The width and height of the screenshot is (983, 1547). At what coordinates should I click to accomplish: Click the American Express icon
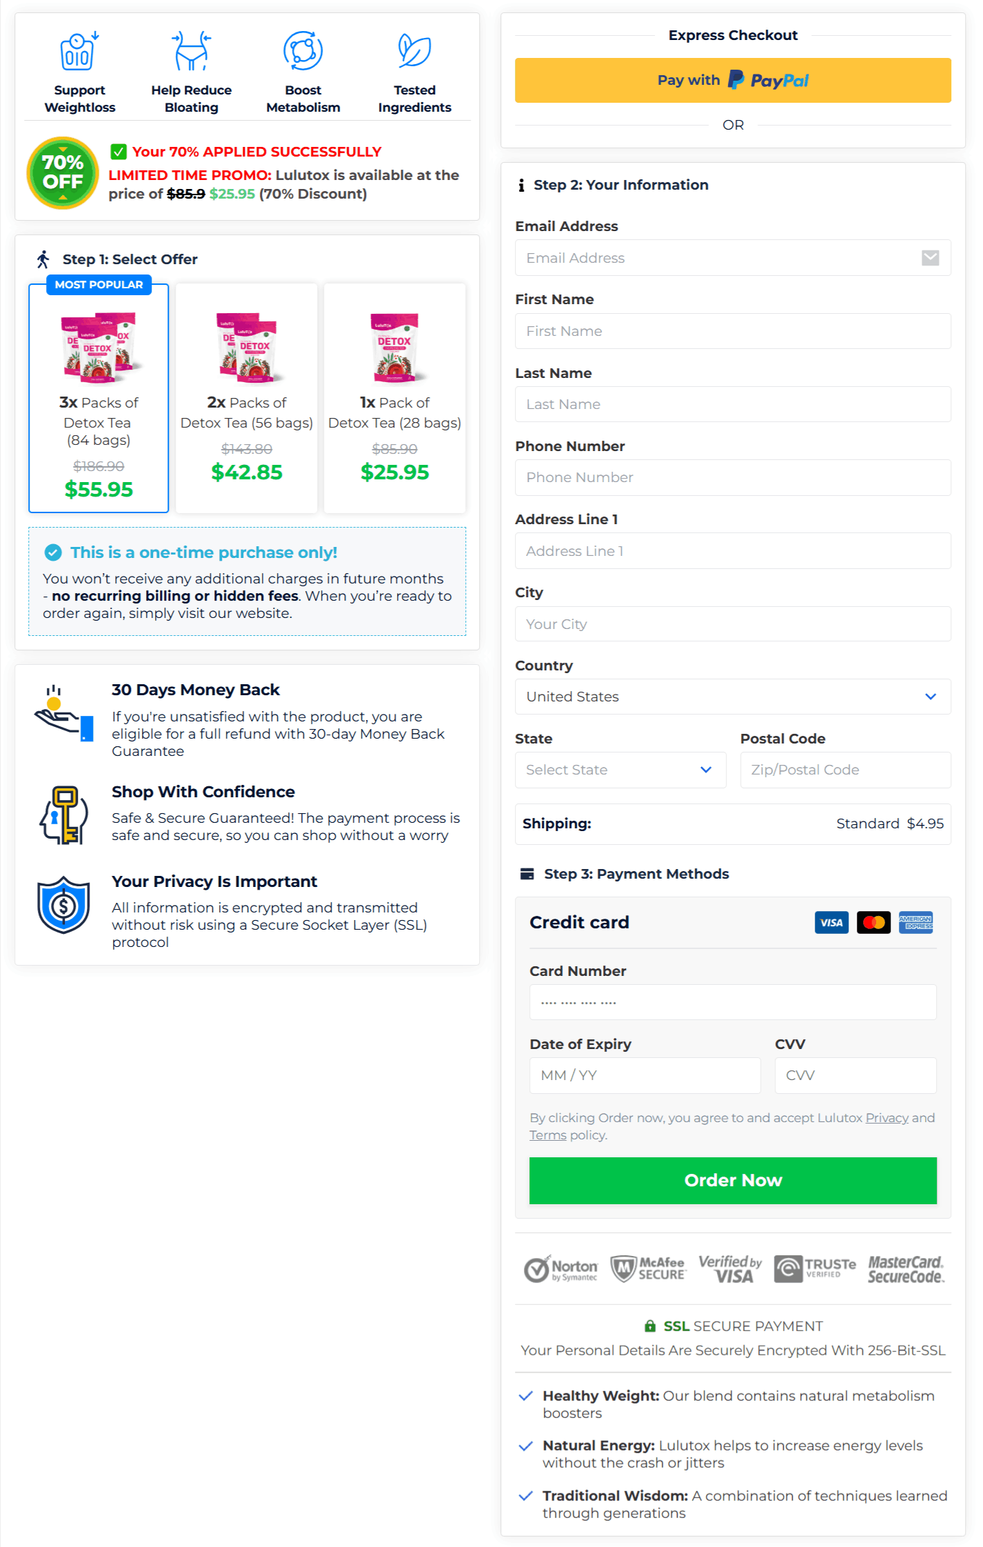pos(916,922)
